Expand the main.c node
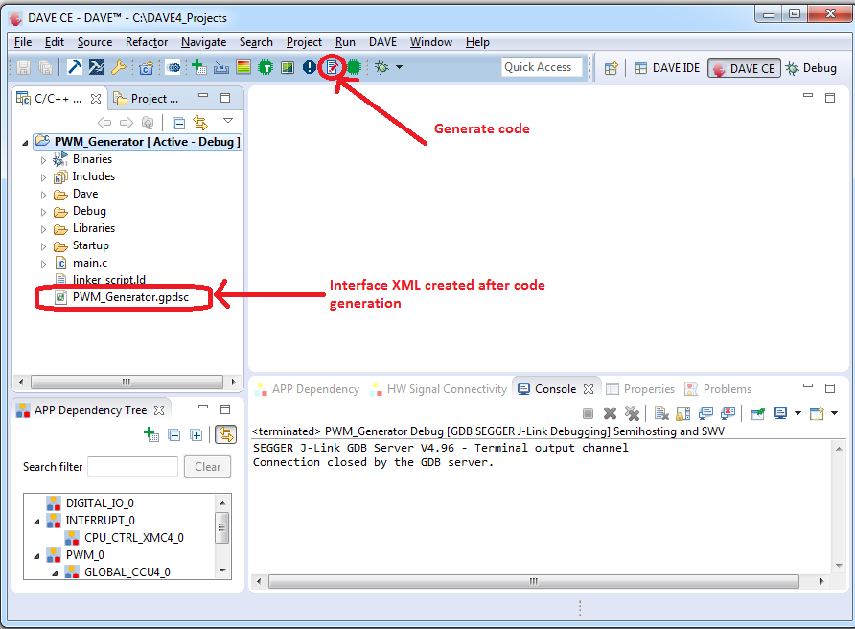 coord(44,264)
